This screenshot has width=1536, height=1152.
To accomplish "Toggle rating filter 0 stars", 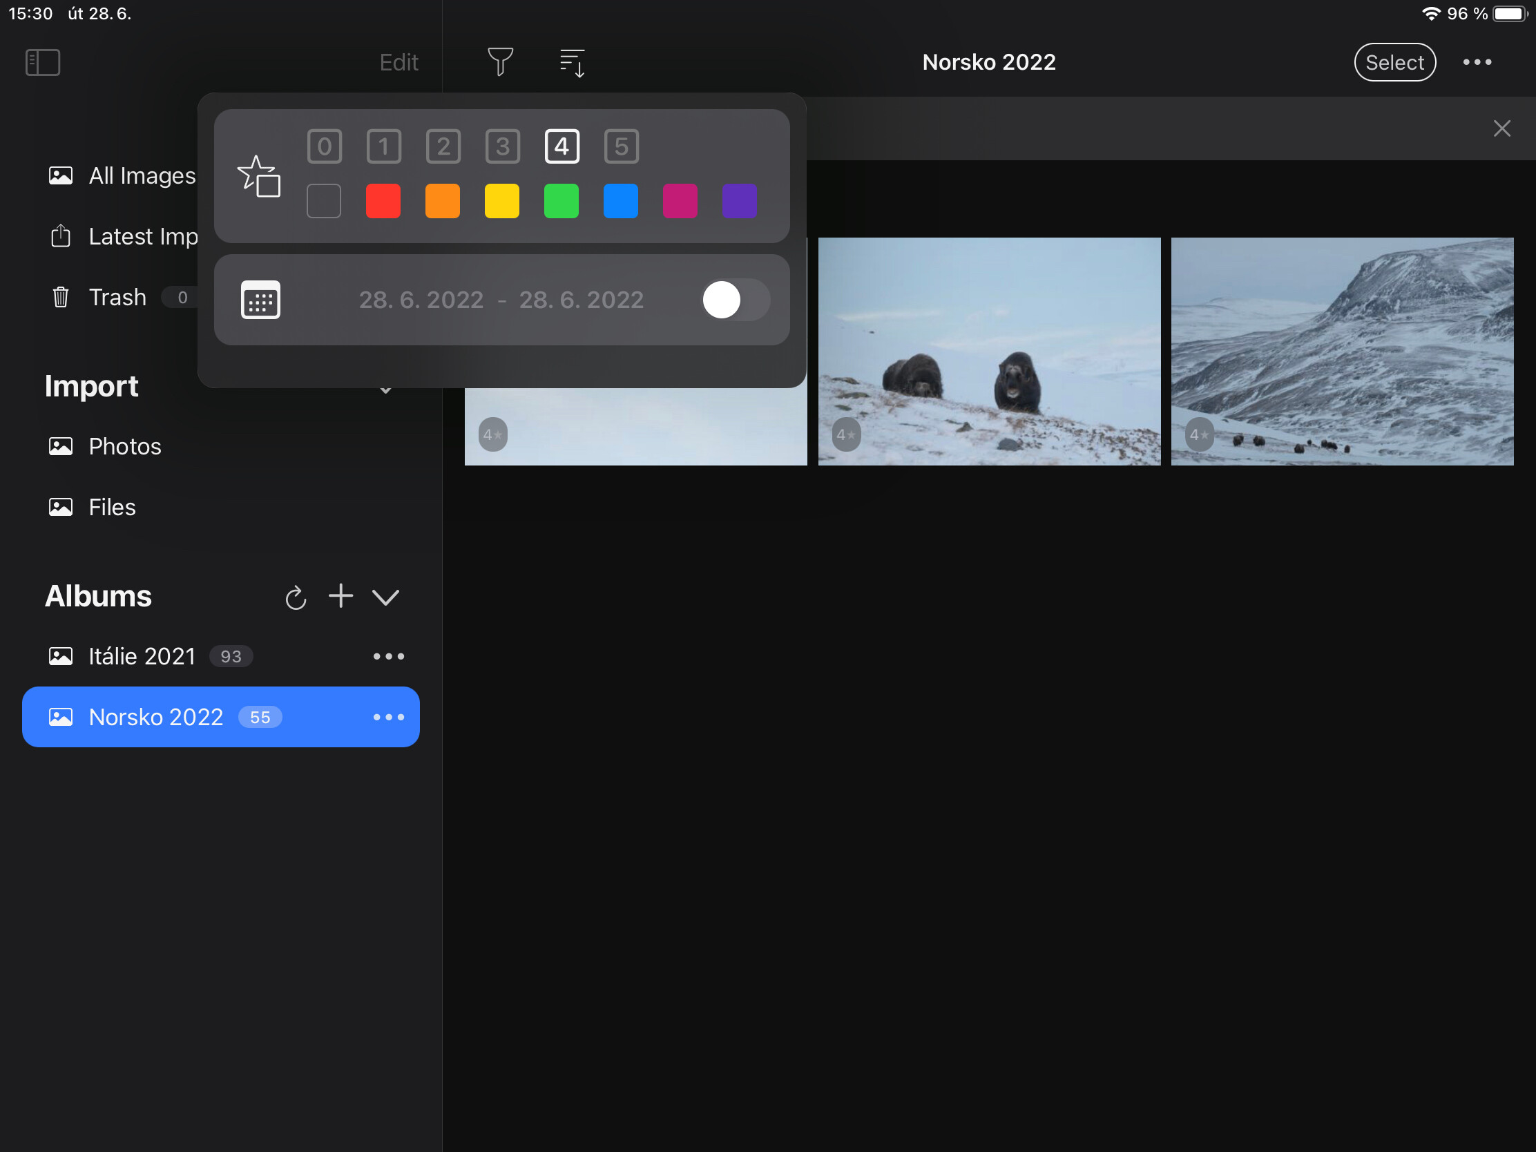I will [x=325, y=146].
